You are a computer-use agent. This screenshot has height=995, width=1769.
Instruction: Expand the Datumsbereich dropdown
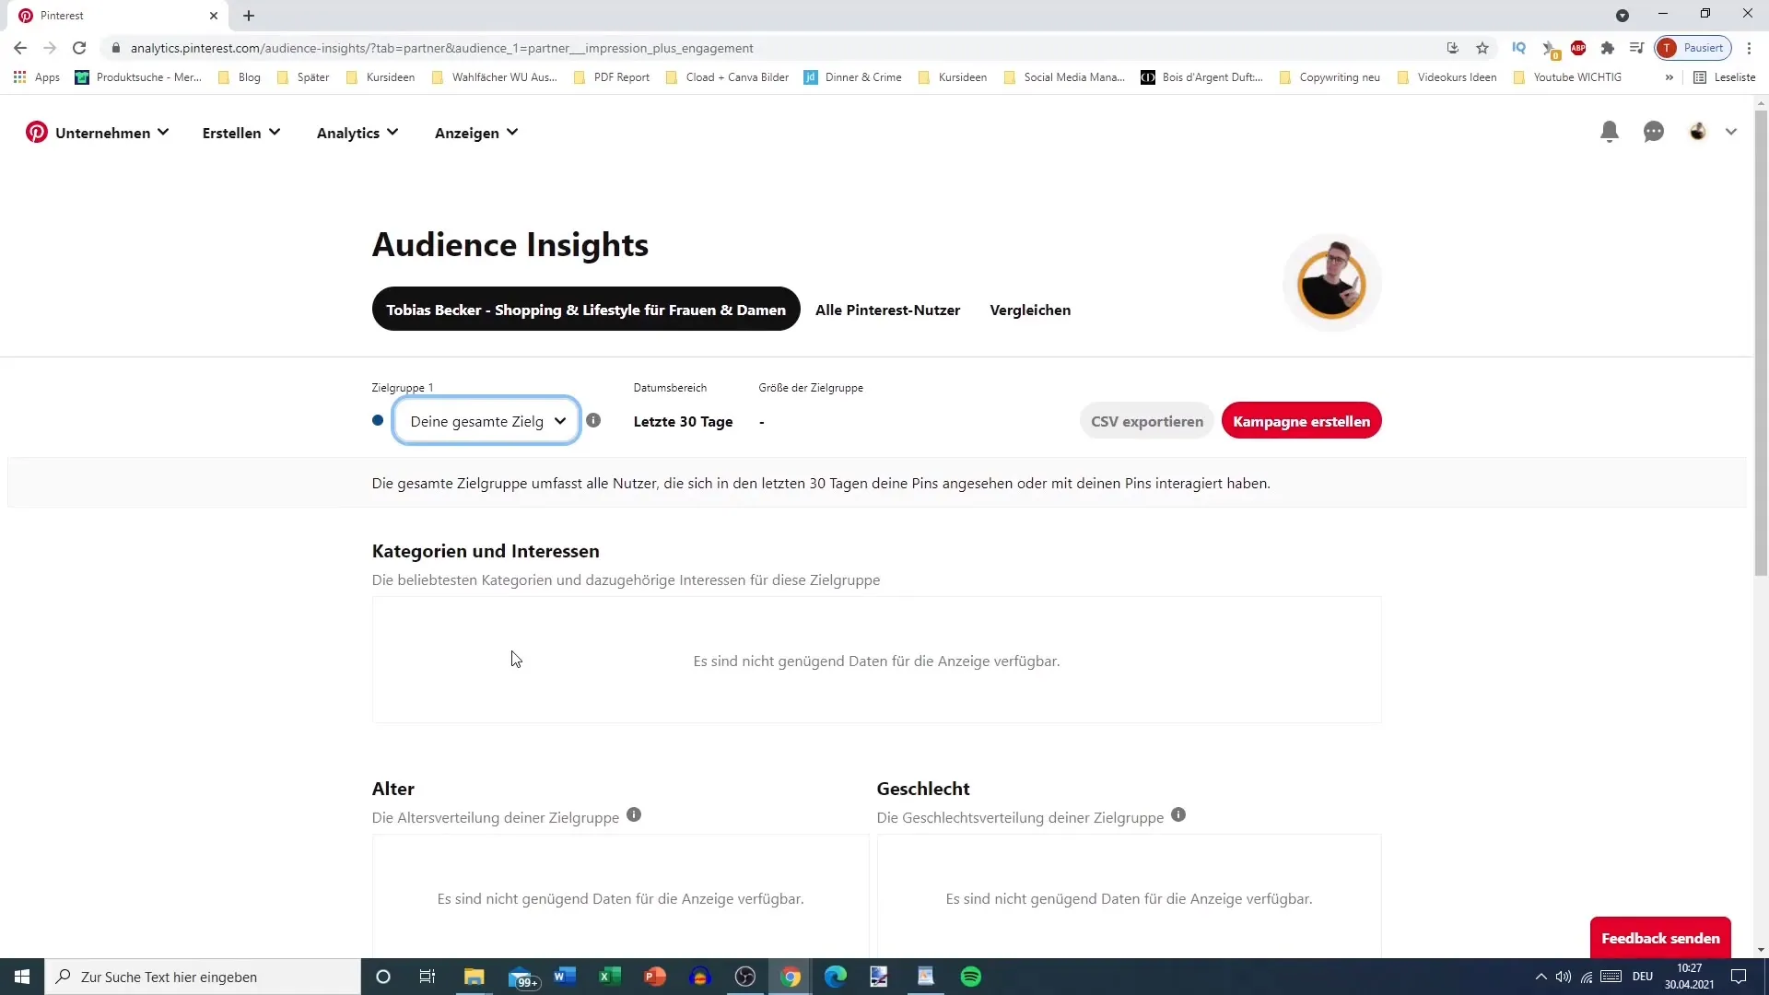pyautogui.click(x=682, y=420)
